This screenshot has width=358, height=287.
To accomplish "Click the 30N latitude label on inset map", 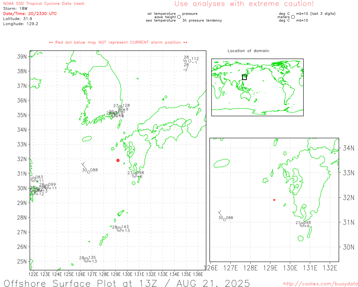I will [349, 247].
